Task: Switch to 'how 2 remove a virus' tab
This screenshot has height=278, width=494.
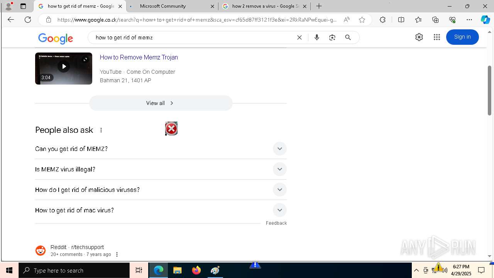Action: [265, 6]
